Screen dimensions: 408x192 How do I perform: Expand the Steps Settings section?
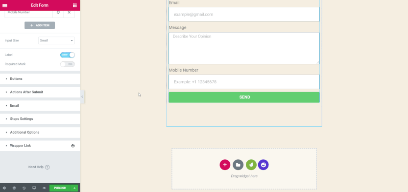[40, 119]
